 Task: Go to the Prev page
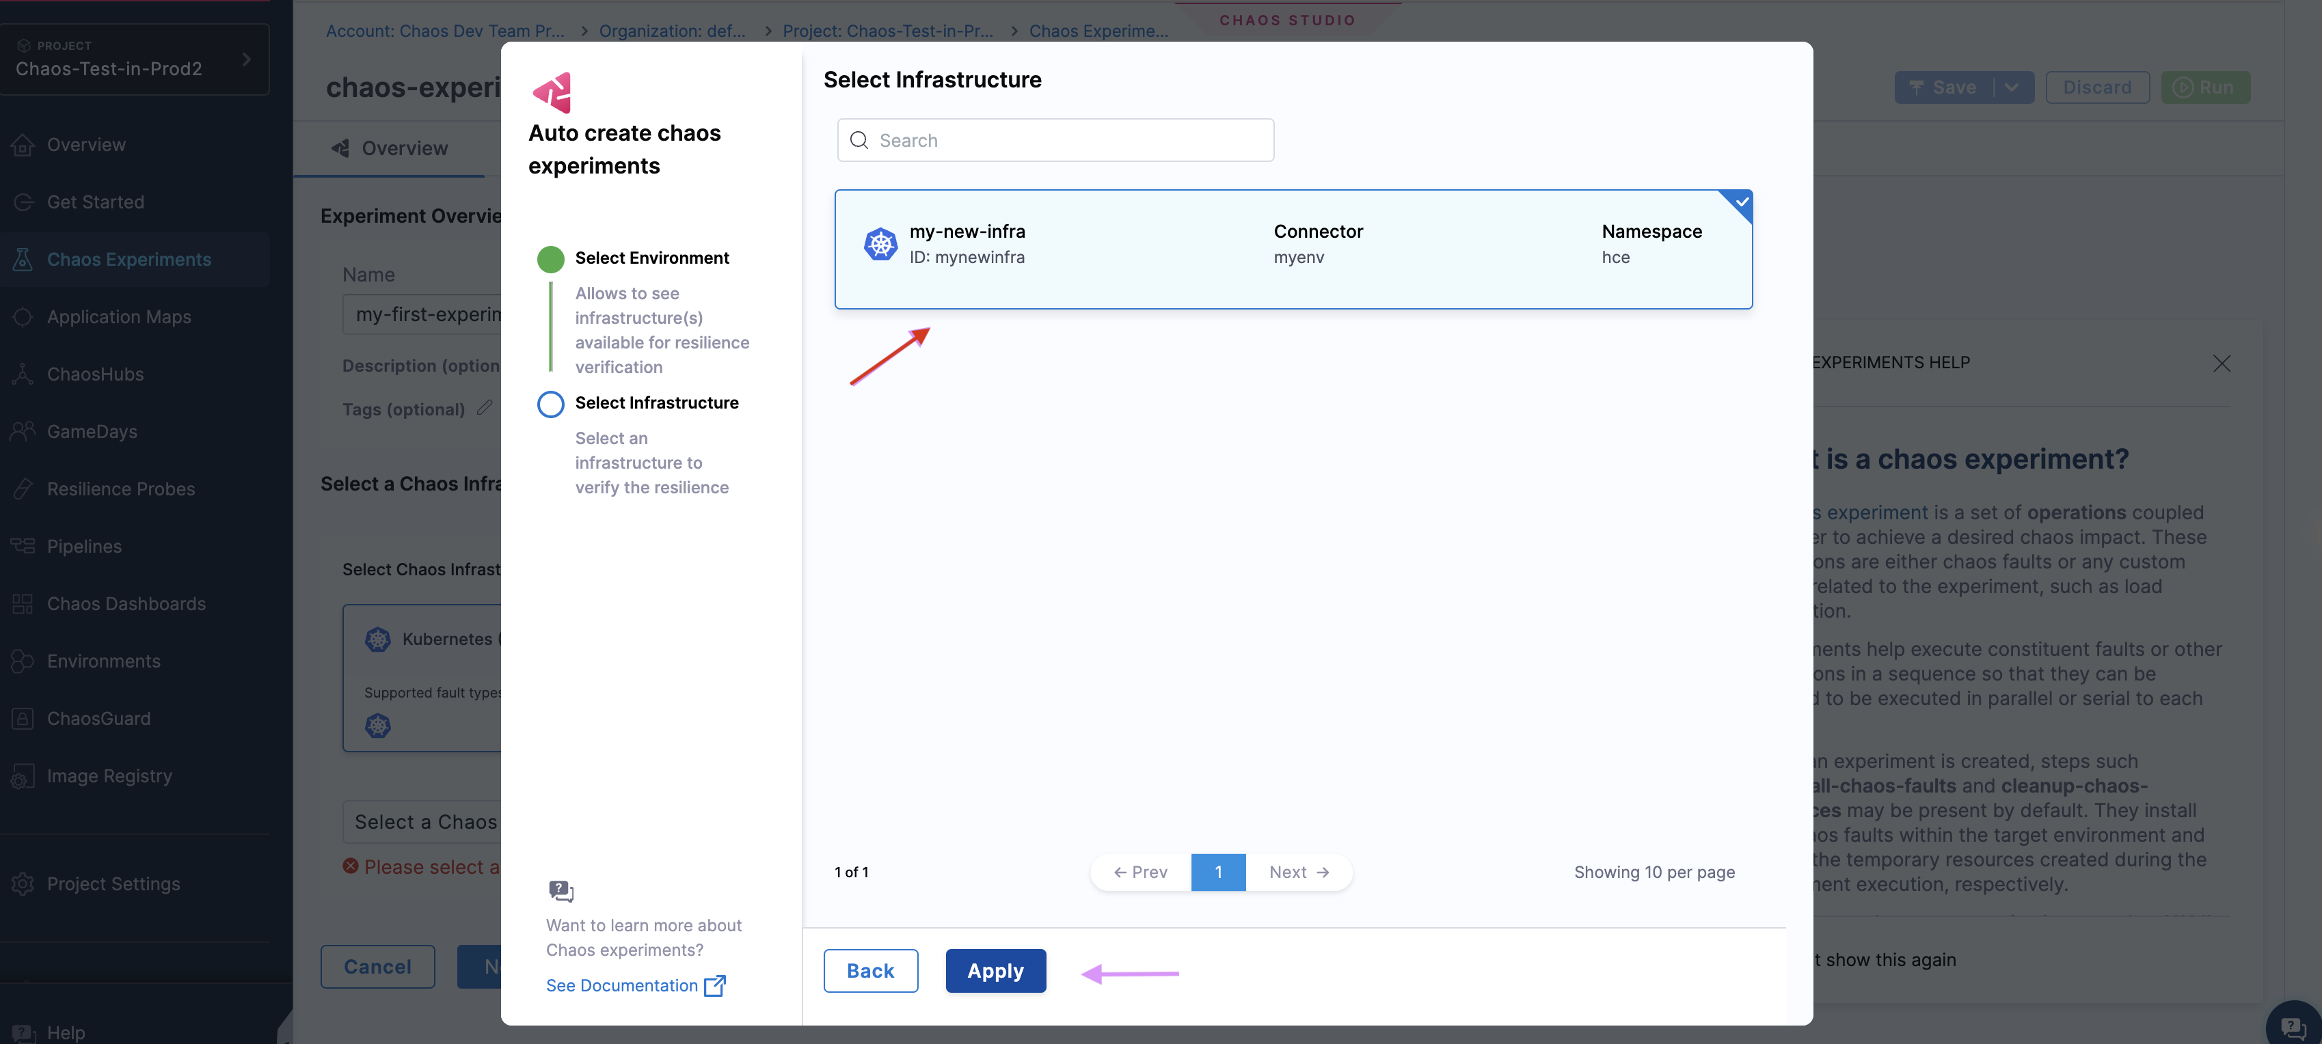click(1140, 872)
